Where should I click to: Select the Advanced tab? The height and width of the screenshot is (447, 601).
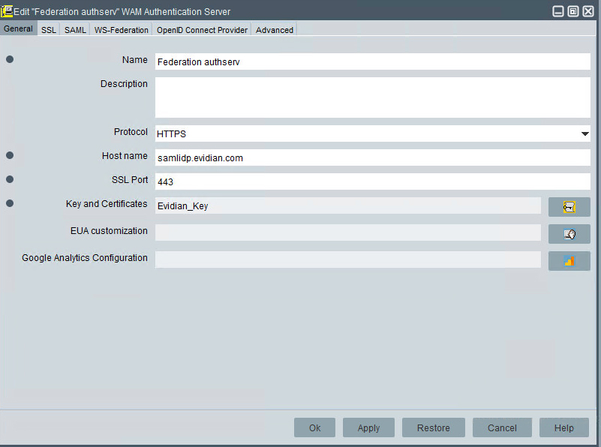coord(274,30)
